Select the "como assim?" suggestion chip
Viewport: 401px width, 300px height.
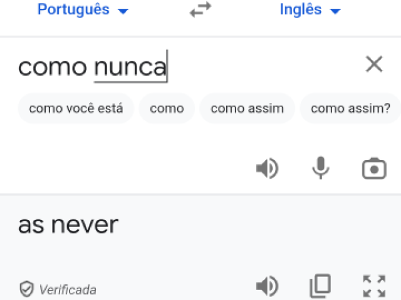(x=350, y=108)
